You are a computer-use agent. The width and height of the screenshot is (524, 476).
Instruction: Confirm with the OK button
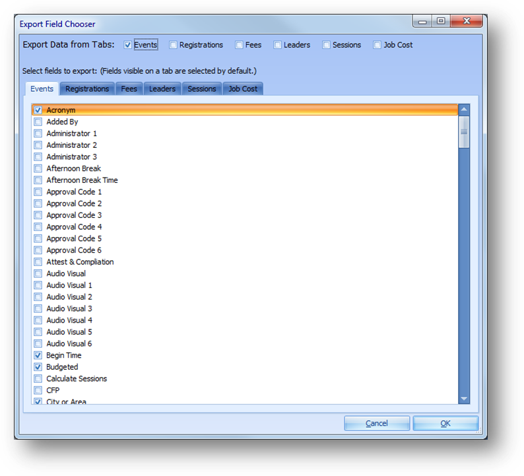(x=445, y=424)
